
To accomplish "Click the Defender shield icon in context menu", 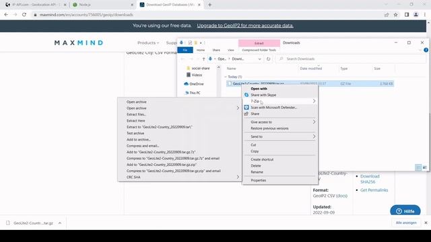I will pos(246,108).
